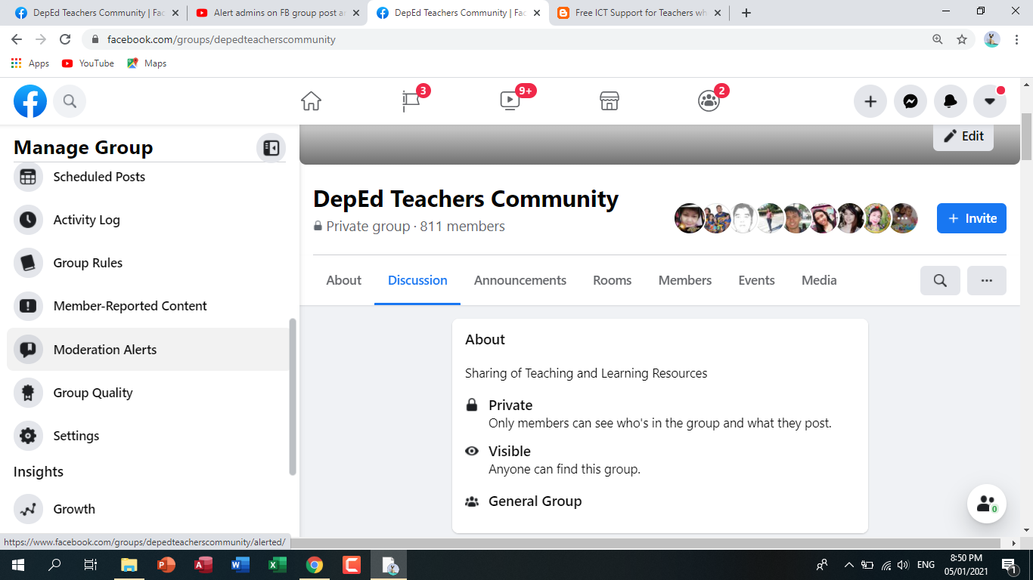Click the sidebar vertical scrollbar

(x=293, y=396)
